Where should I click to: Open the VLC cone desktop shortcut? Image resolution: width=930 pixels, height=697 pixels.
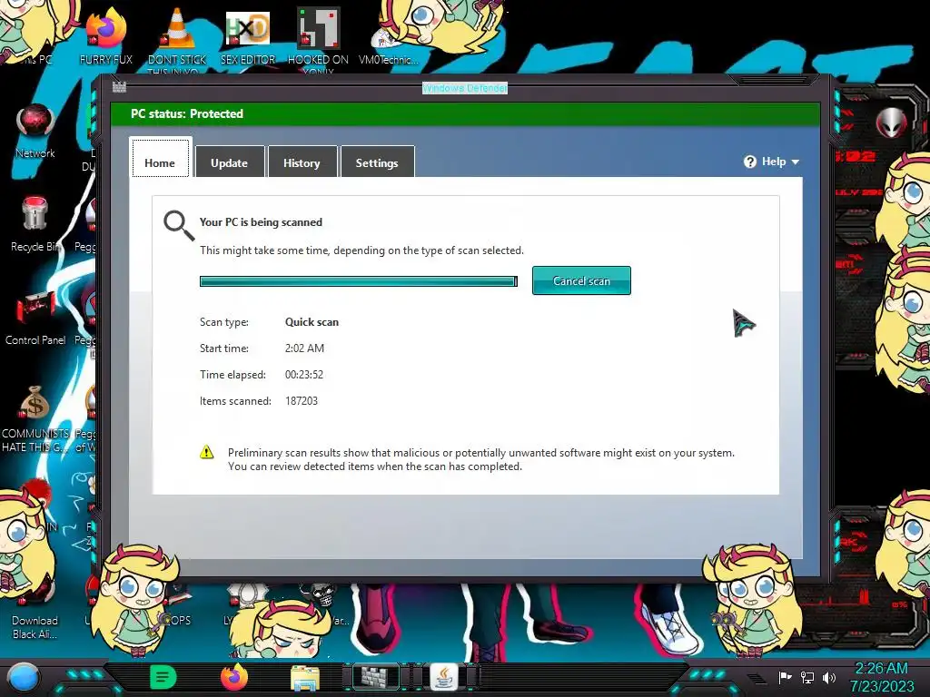[x=177, y=35]
